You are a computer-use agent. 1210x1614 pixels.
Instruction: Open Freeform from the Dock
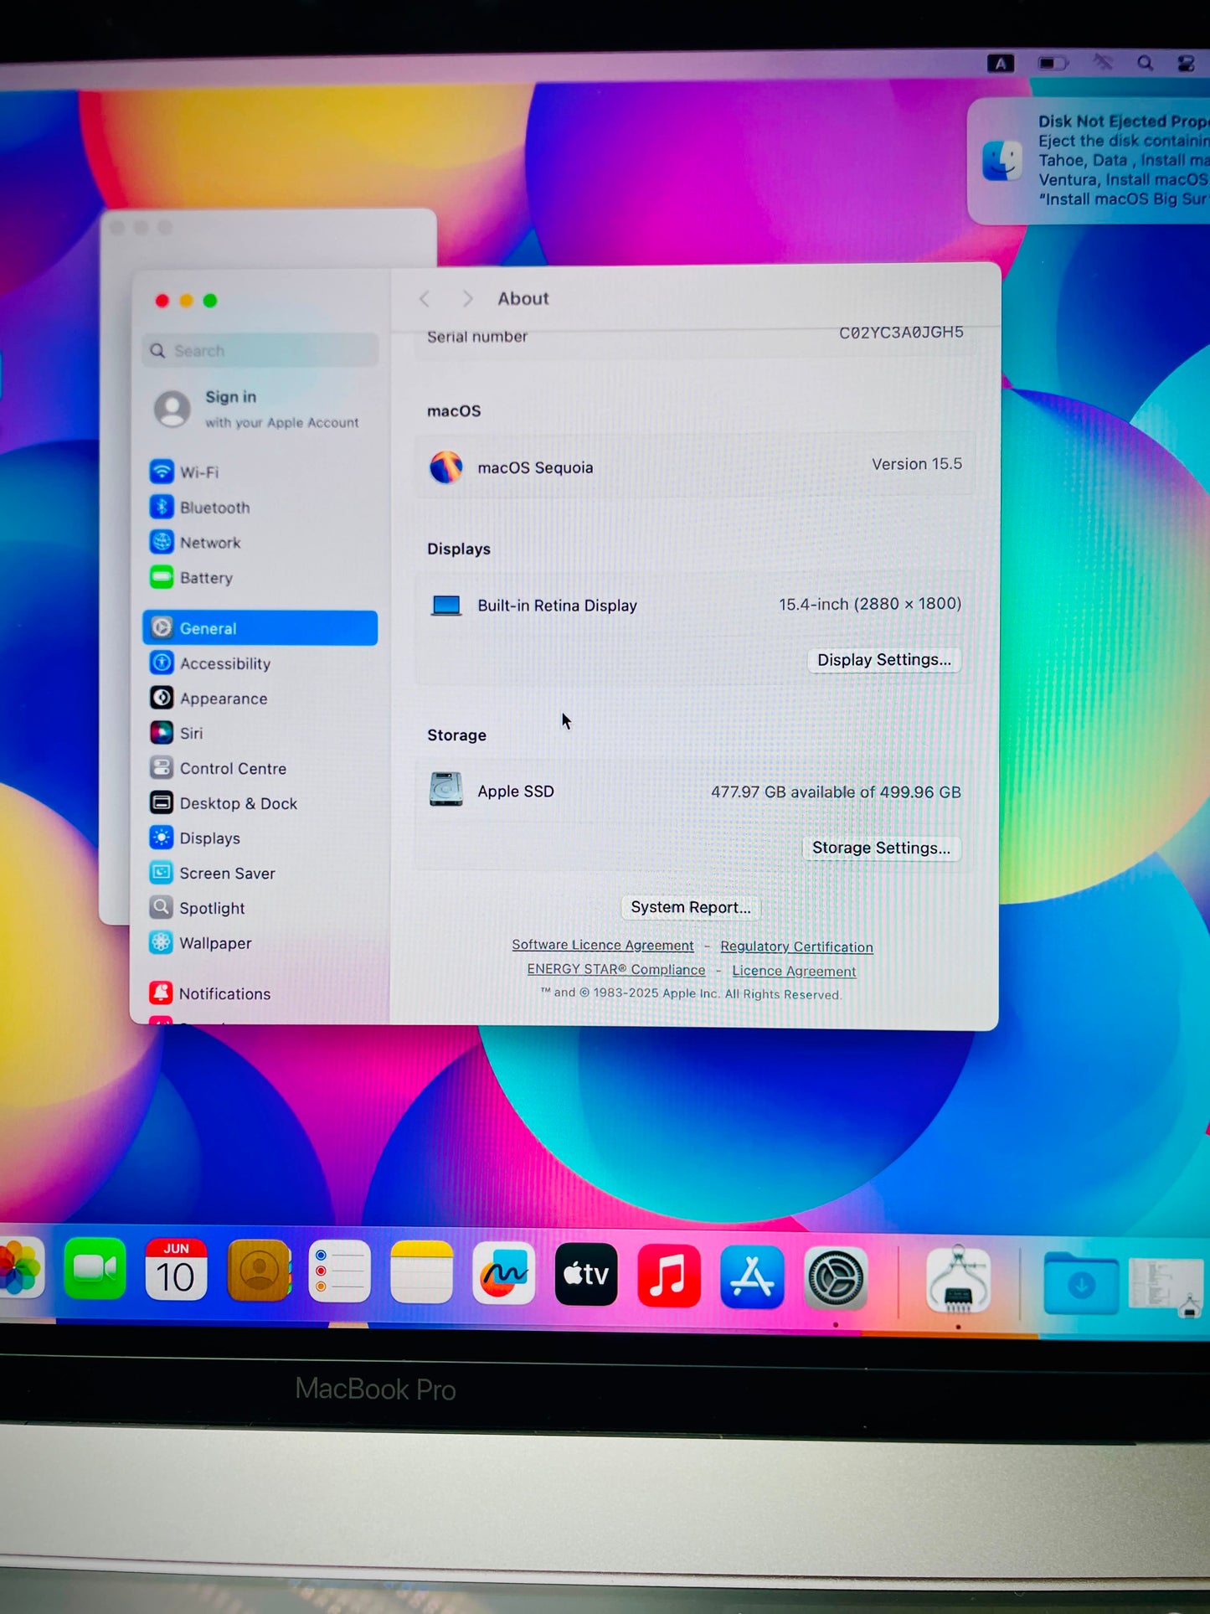[503, 1274]
